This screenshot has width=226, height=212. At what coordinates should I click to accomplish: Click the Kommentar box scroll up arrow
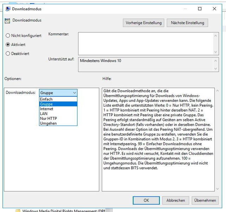pyautogui.click(x=216, y=35)
